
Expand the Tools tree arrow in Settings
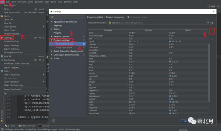pyautogui.click(x=51, y=58)
